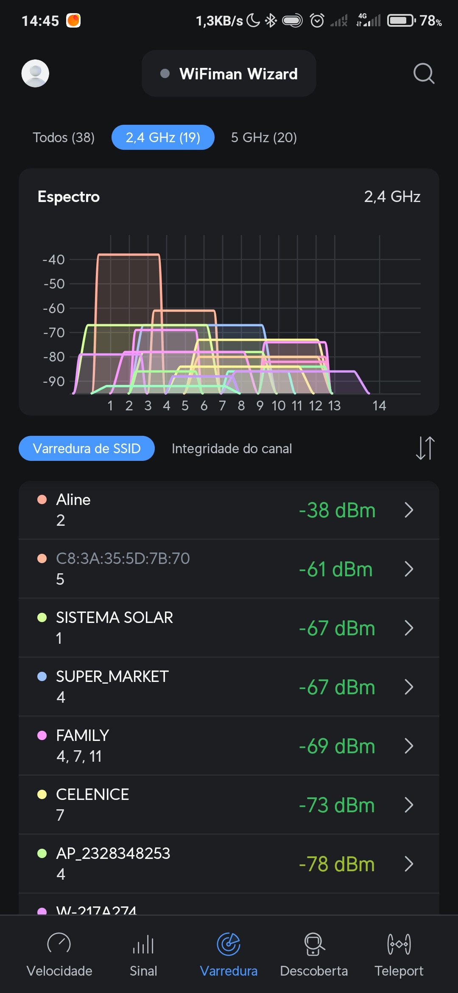Show Todos (38) networks filter
Screen dimensions: 458x993
tap(64, 137)
